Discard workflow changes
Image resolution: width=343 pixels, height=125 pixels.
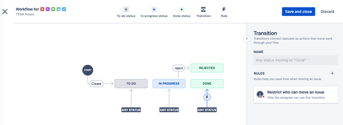pyautogui.click(x=327, y=12)
